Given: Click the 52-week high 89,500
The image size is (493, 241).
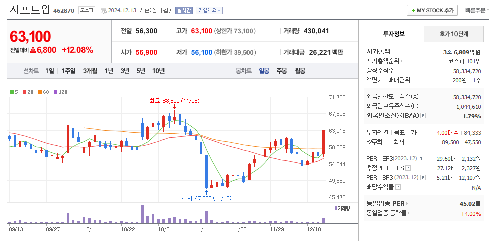Looking at the screenshot, I should [x=451, y=142].
